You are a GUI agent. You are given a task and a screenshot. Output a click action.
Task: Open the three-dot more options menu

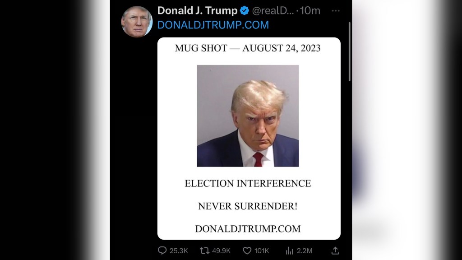tap(336, 11)
